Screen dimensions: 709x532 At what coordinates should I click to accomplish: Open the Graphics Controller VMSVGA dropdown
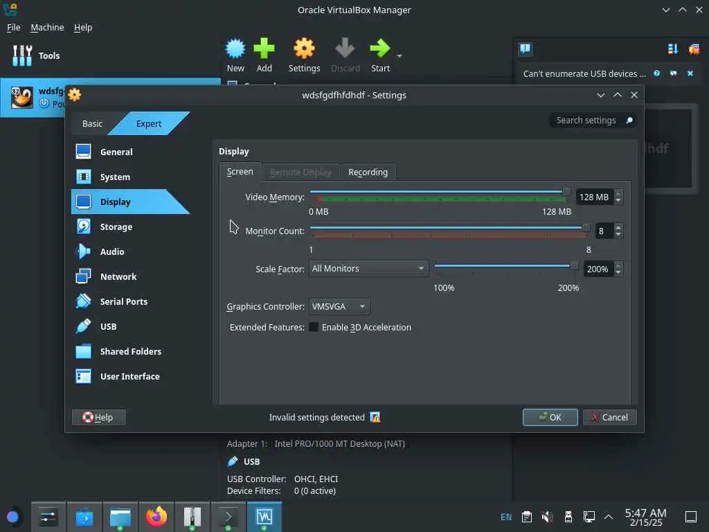[x=339, y=306]
